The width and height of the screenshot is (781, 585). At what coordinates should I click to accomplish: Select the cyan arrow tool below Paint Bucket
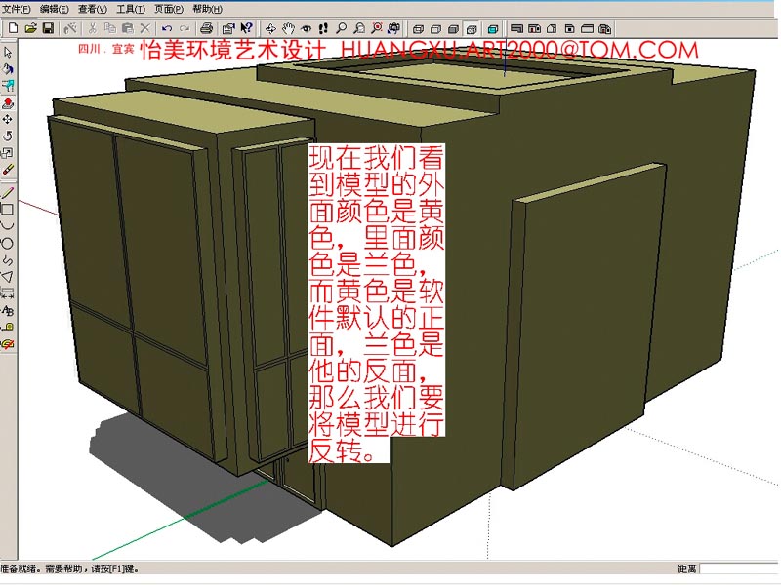click(x=8, y=86)
